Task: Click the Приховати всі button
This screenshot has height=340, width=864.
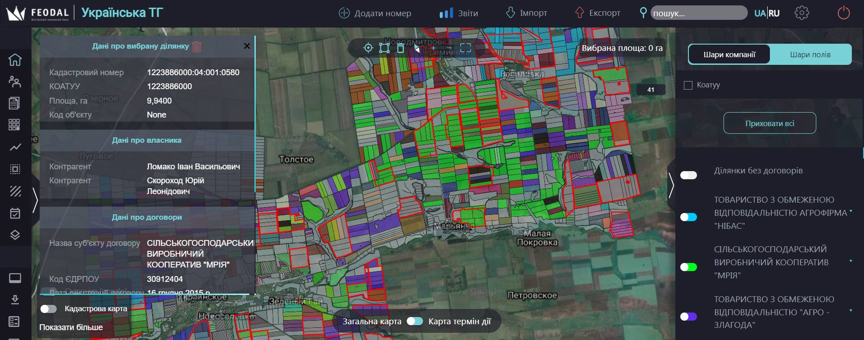Action: point(769,123)
